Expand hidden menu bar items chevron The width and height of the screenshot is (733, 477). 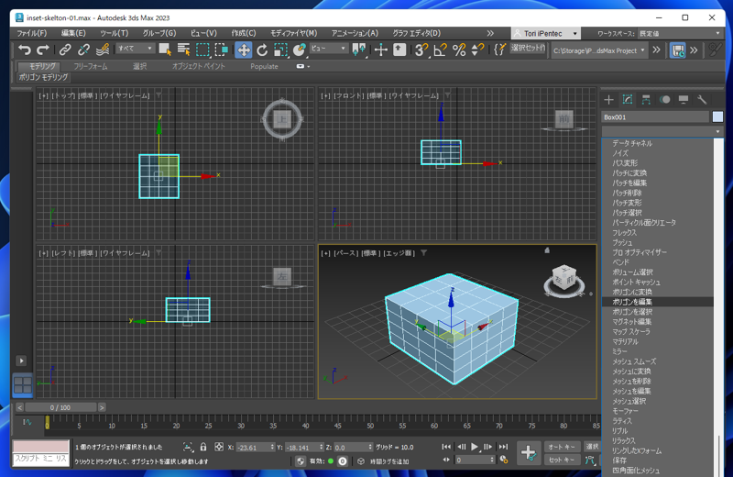[x=490, y=33]
